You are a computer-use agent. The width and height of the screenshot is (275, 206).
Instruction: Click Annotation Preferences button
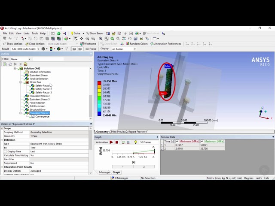point(165,44)
